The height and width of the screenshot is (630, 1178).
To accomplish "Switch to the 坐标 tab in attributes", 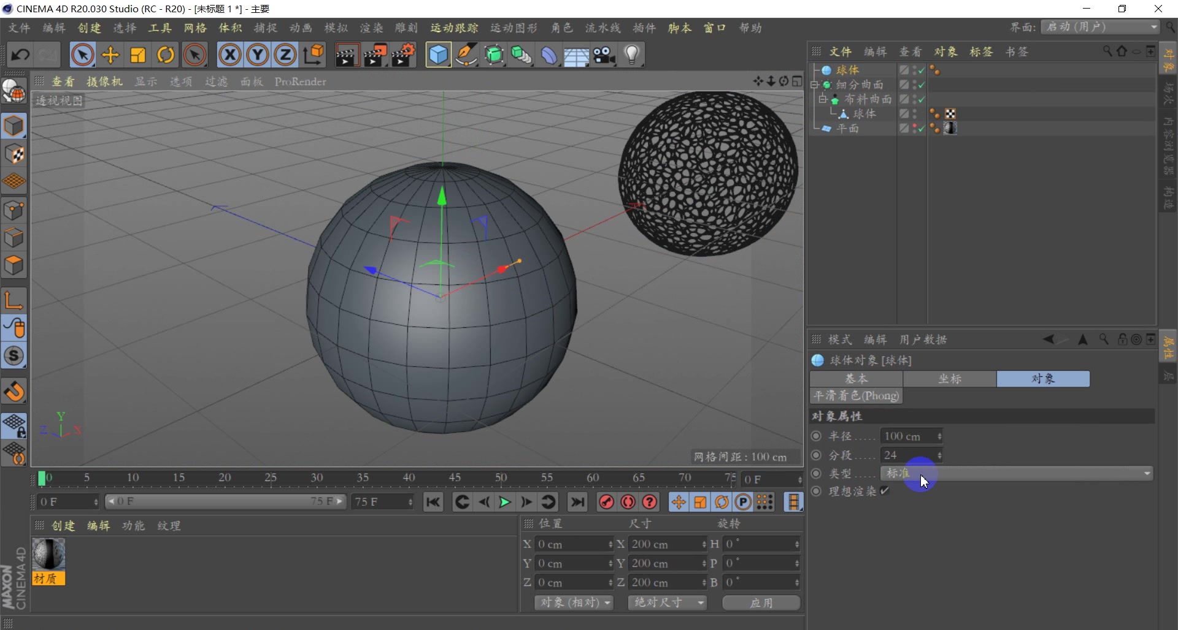I will (x=950, y=379).
